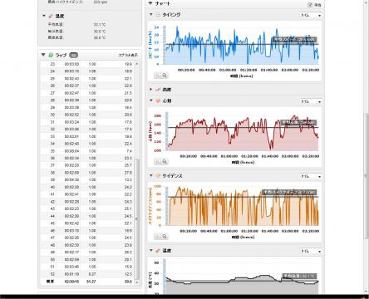Click the summary total row 02:30:15
This screenshot has width=369, height=299.
point(87,282)
